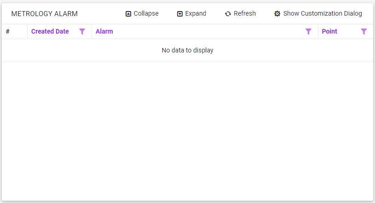Click the Refresh circular arrows icon
This screenshot has height=203, width=375.
tap(228, 14)
